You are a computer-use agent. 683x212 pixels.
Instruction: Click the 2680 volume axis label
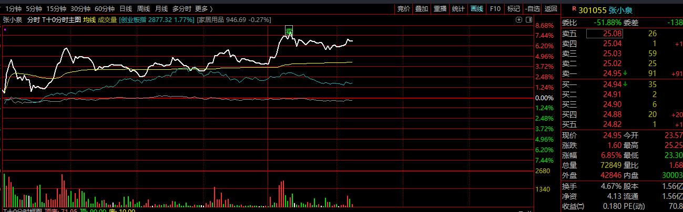[x=542, y=171]
